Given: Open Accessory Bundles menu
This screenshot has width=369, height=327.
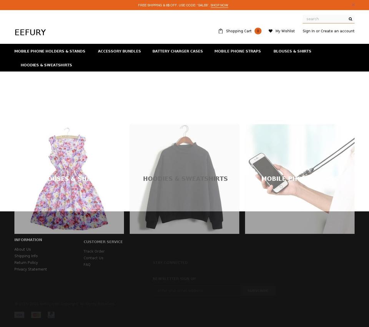Looking at the screenshot, I should 119,51.
